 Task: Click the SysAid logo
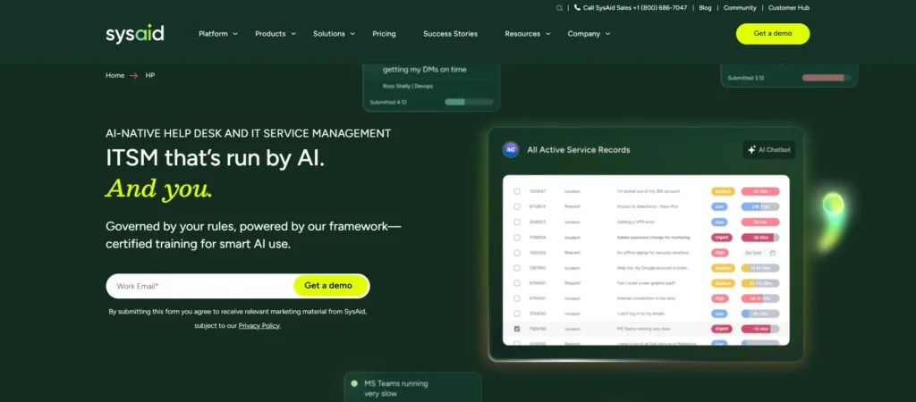135,33
